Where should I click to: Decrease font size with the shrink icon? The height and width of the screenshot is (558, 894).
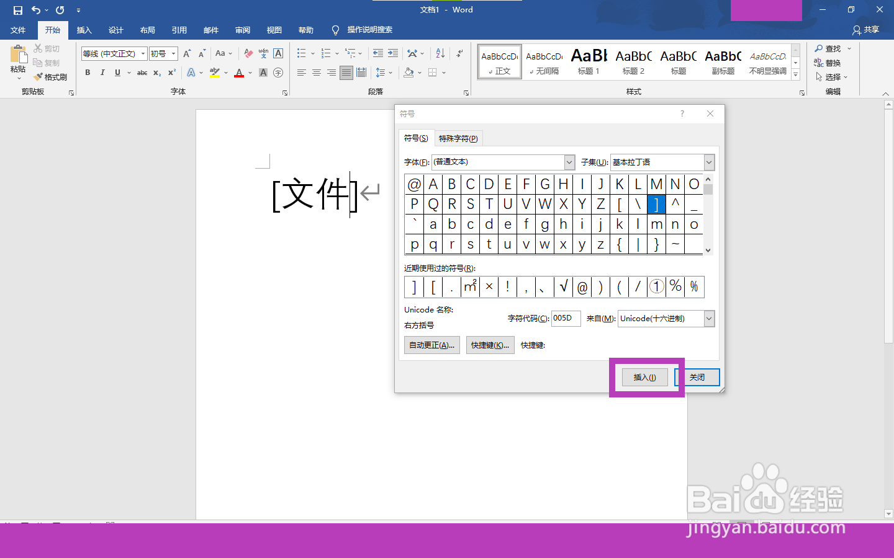coord(202,54)
